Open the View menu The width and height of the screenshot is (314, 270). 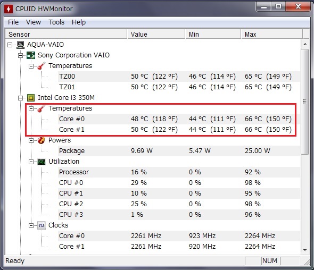pos(34,22)
